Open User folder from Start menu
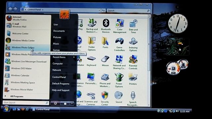Image resolution: width=212 pixels, height=119 pixels. 56,24
